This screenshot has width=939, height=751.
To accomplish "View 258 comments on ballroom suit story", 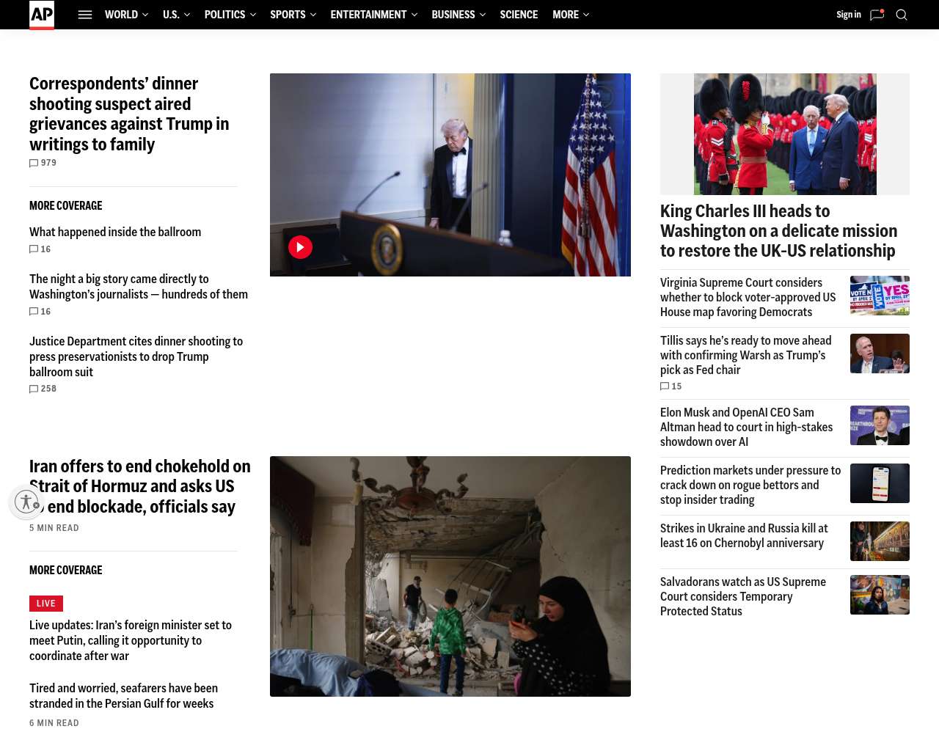I will point(43,389).
